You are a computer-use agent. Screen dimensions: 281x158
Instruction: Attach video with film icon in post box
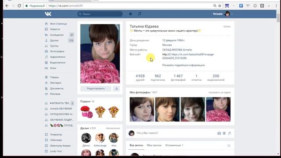(x=224, y=133)
